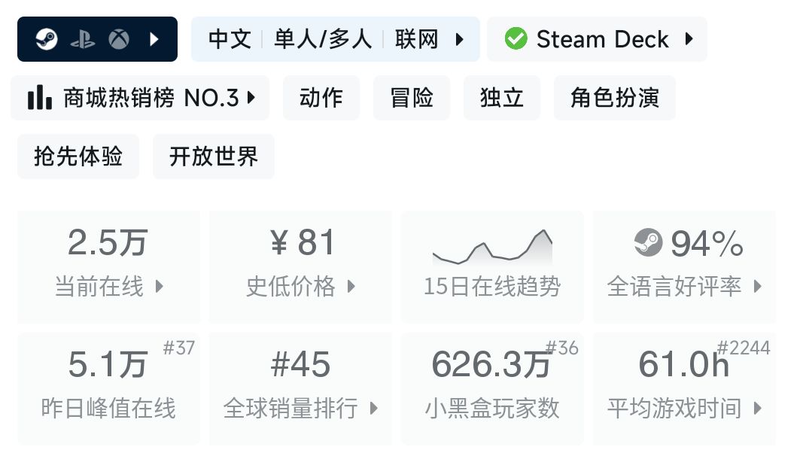Select the 开放世界 tag
Screen dimensions: 803x450
[214, 157]
